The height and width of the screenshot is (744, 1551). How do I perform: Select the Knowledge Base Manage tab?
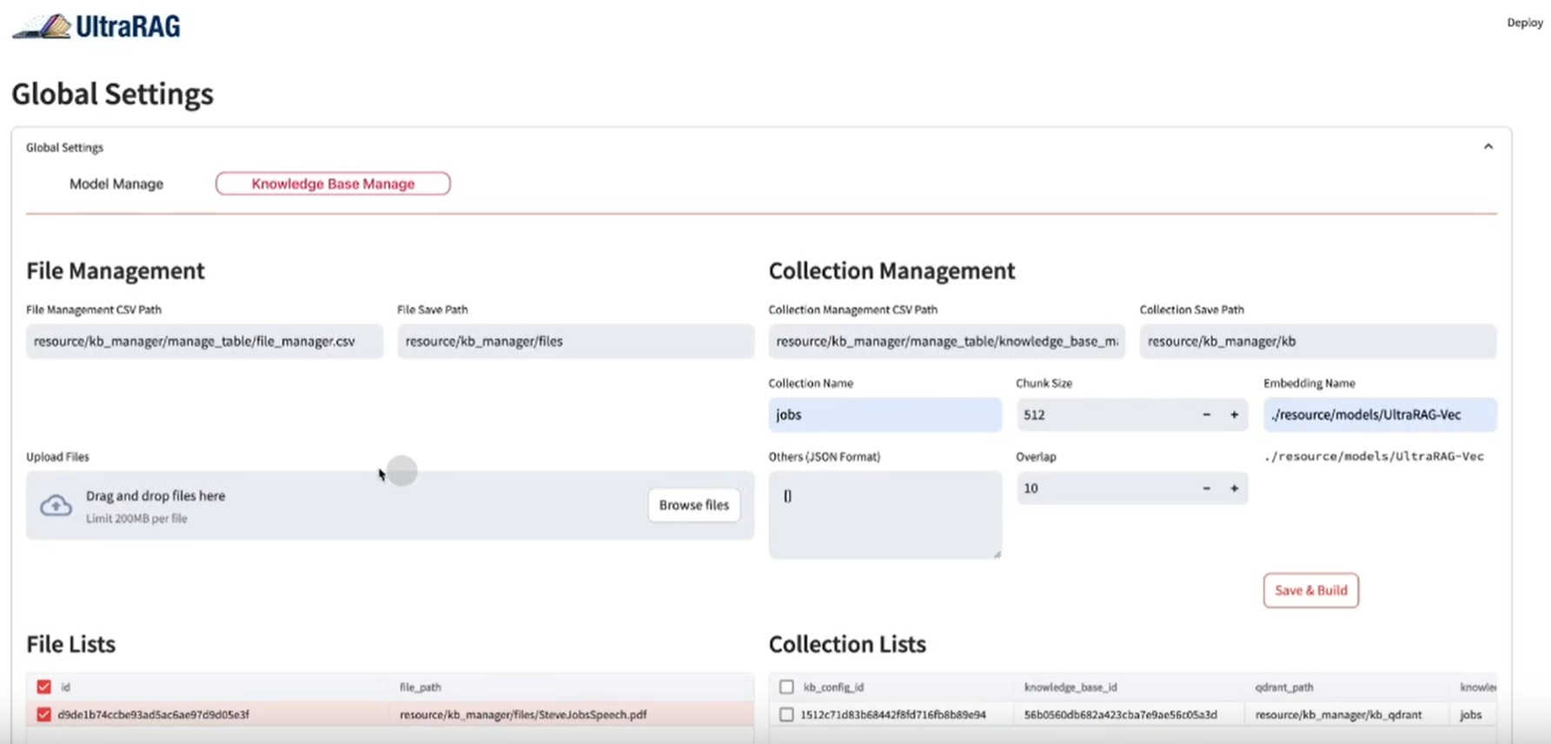[x=333, y=183]
